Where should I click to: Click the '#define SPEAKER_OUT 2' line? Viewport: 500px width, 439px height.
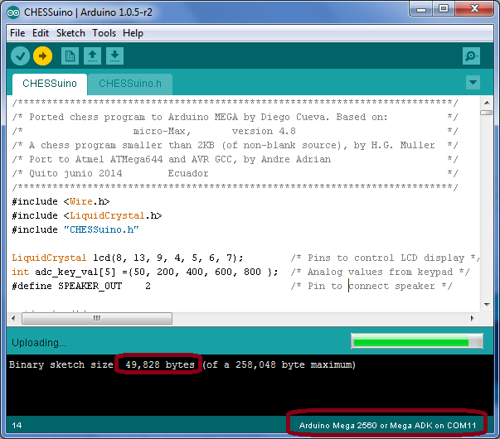81,286
